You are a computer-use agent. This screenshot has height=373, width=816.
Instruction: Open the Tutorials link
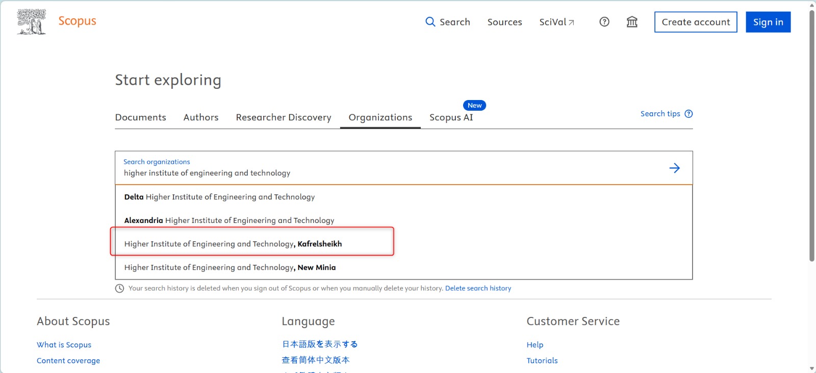pyautogui.click(x=542, y=361)
